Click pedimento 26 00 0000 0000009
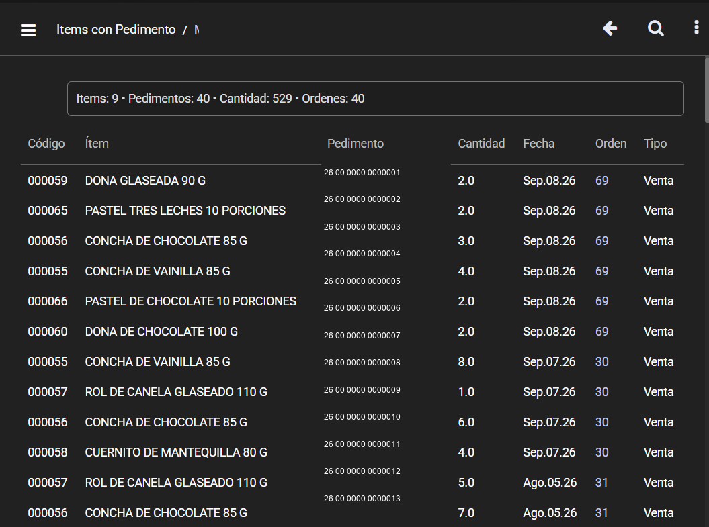This screenshot has width=709, height=527. (x=362, y=390)
